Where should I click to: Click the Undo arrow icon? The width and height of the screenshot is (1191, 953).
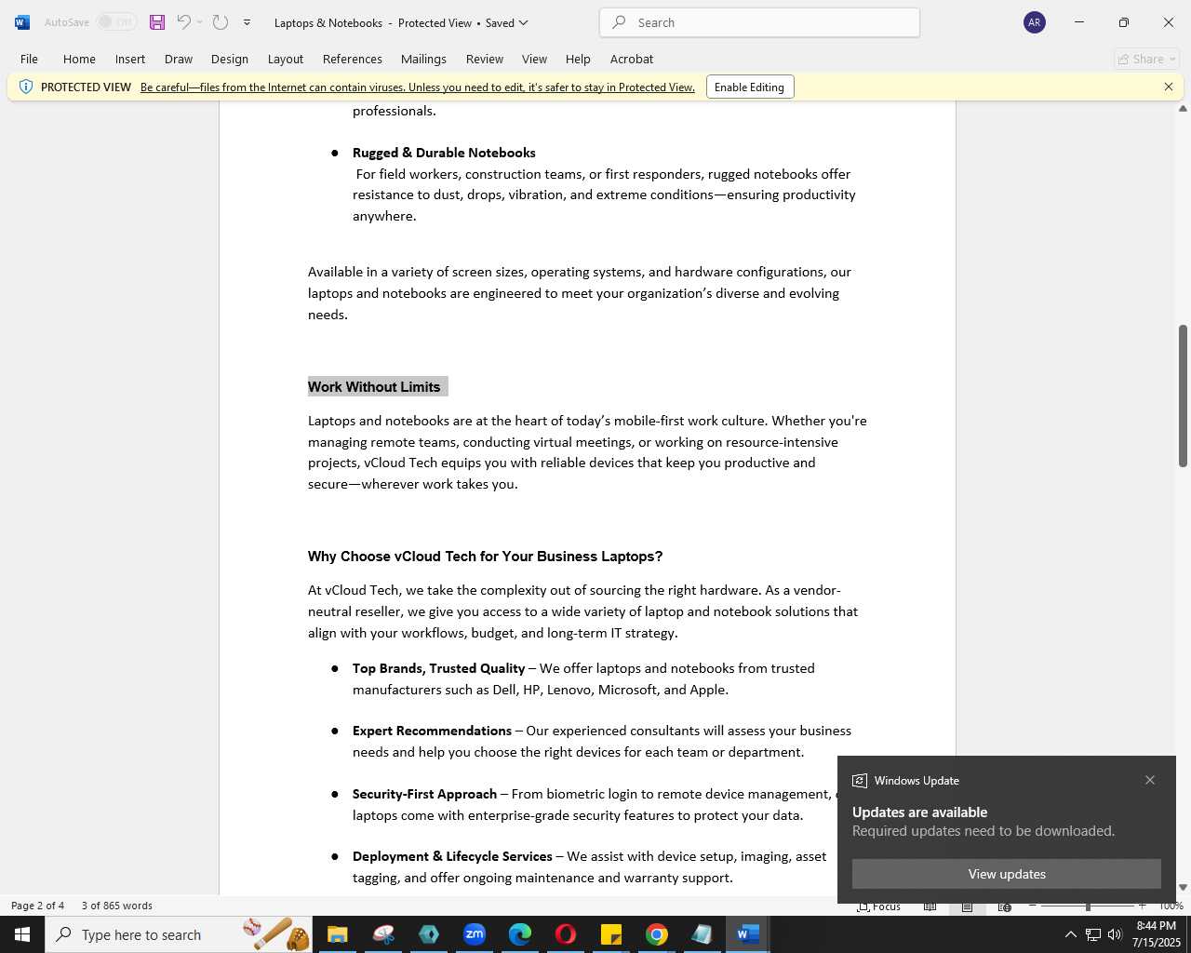[x=183, y=22]
